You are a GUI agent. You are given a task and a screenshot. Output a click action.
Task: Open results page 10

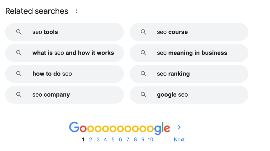coord(150,140)
